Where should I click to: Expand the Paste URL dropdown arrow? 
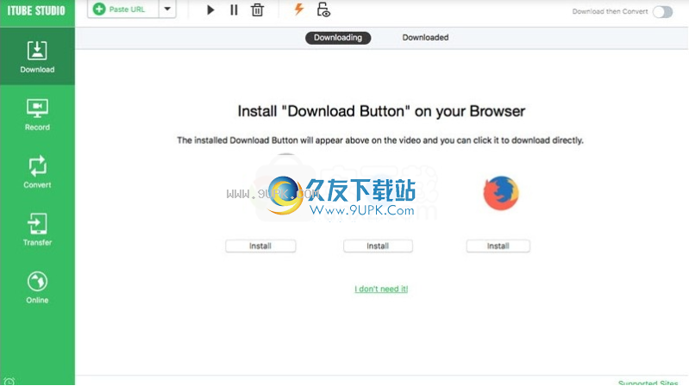tap(167, 9)
